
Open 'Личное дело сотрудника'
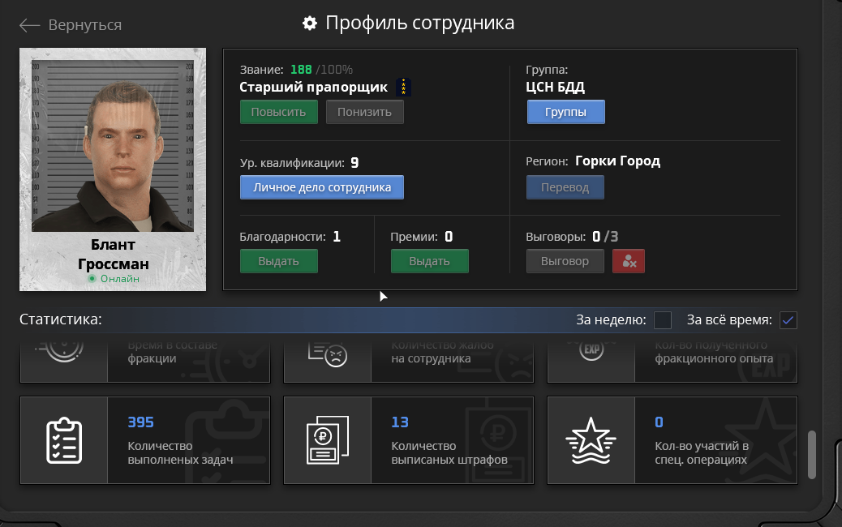pos(321,187)
